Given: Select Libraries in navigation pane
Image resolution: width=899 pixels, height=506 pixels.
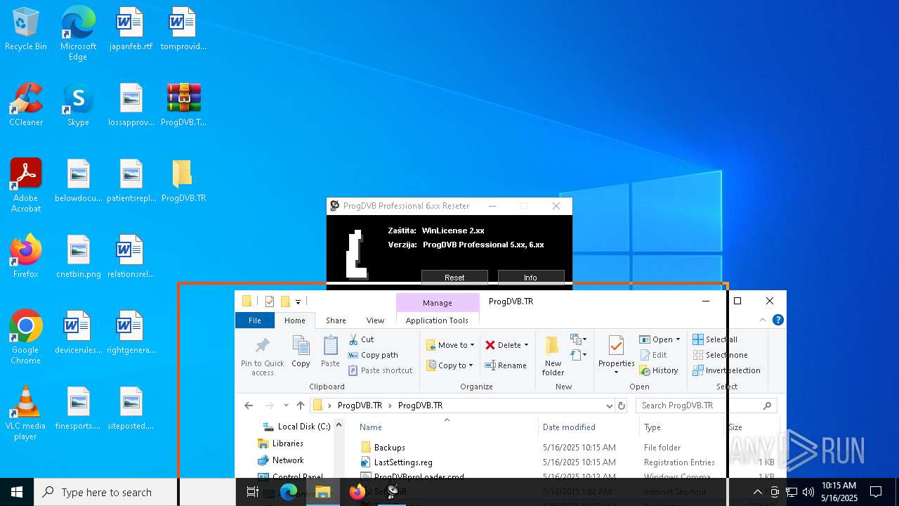Looking at the screenshot, I should pyautogui.click(x=281, y=443).
